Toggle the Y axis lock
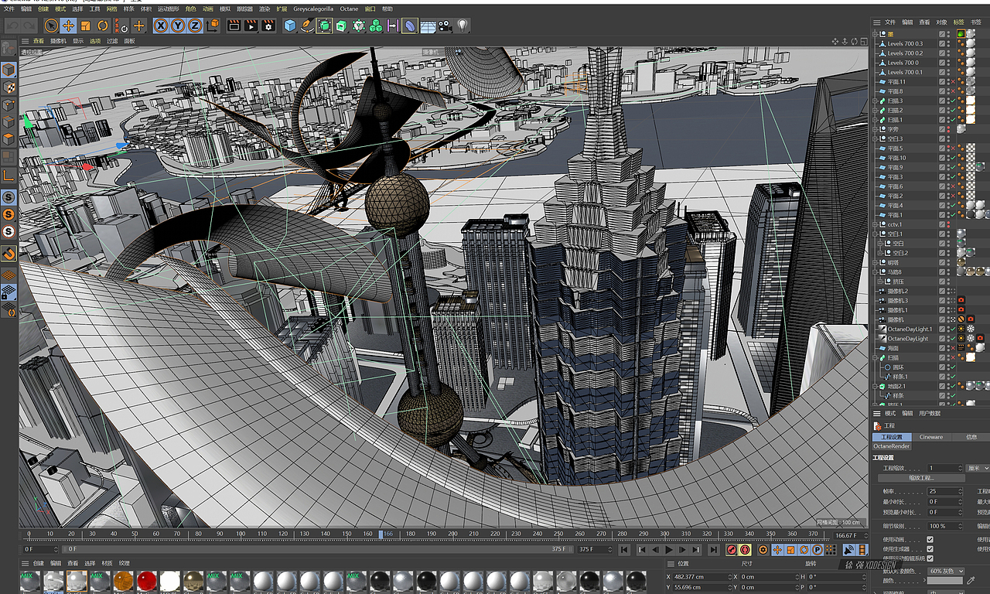The width and height of the screenshot is (990, 594). 178,26
